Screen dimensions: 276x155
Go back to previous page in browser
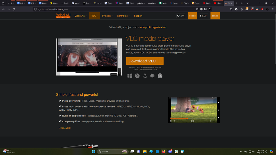(x=3, y=9)
